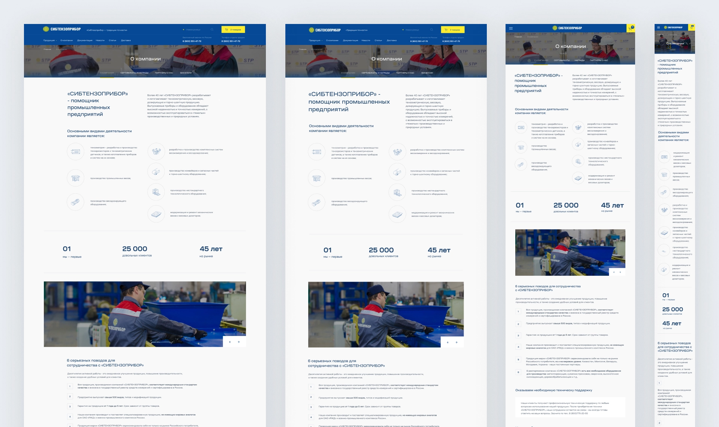Switch to Награды tab in the tablet mockup
The width and height of the screenshot is (719, 427).
[579, 60]
